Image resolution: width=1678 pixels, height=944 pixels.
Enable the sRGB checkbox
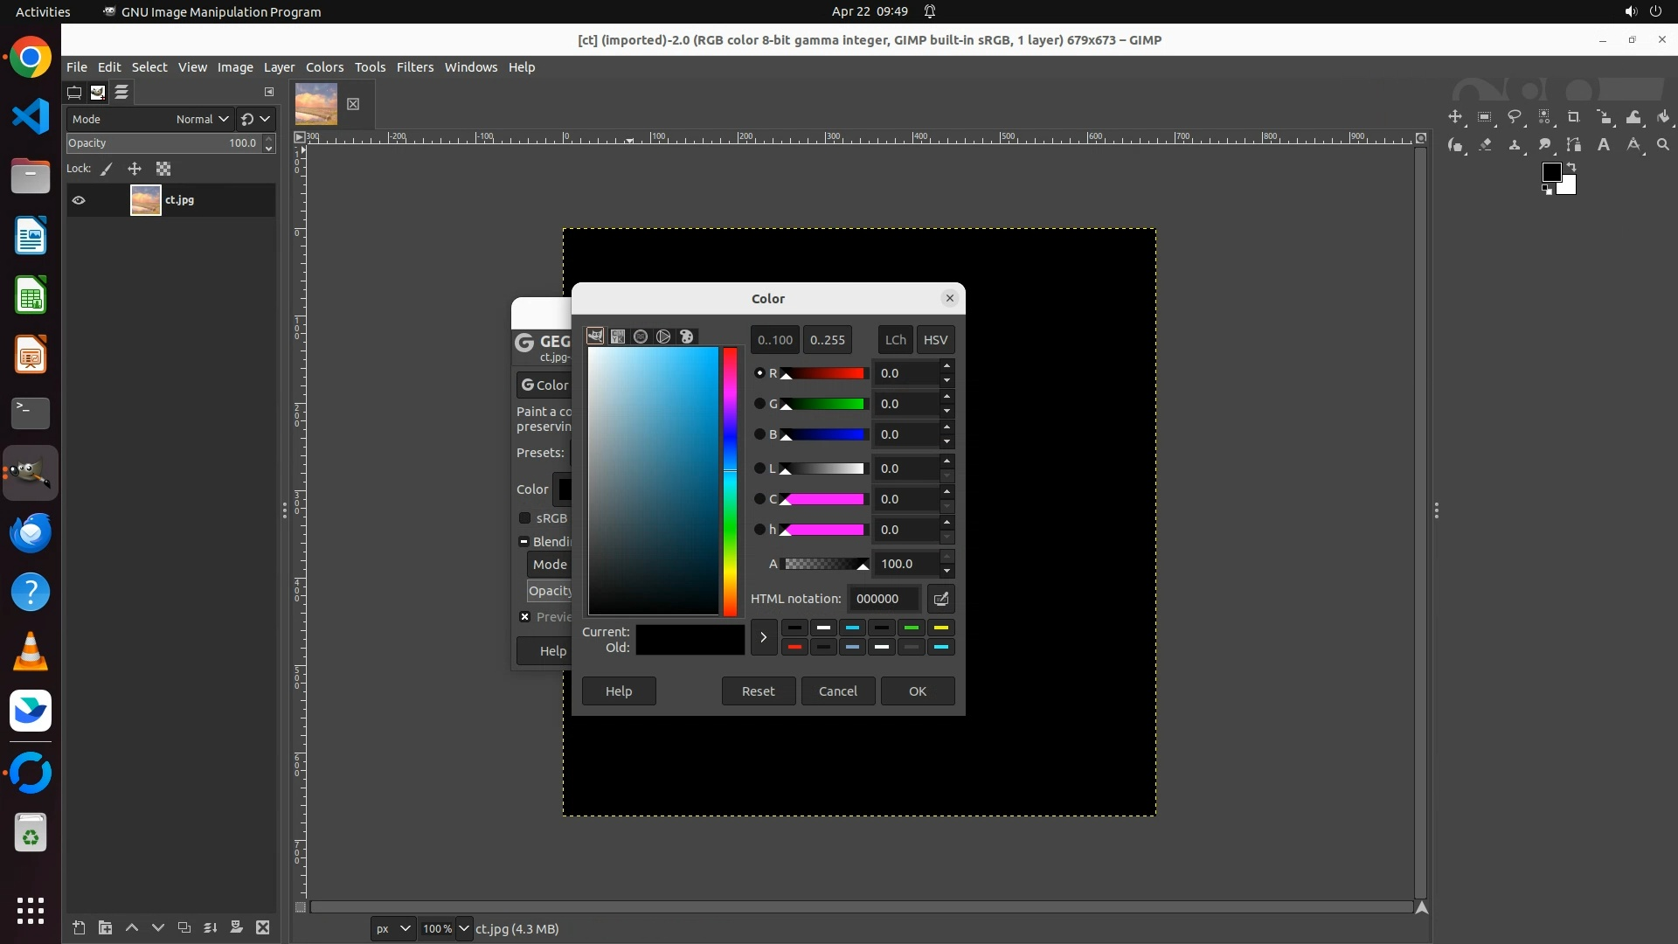pos(525,518)
